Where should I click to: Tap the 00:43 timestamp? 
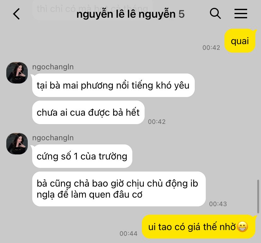coord(218,204)
